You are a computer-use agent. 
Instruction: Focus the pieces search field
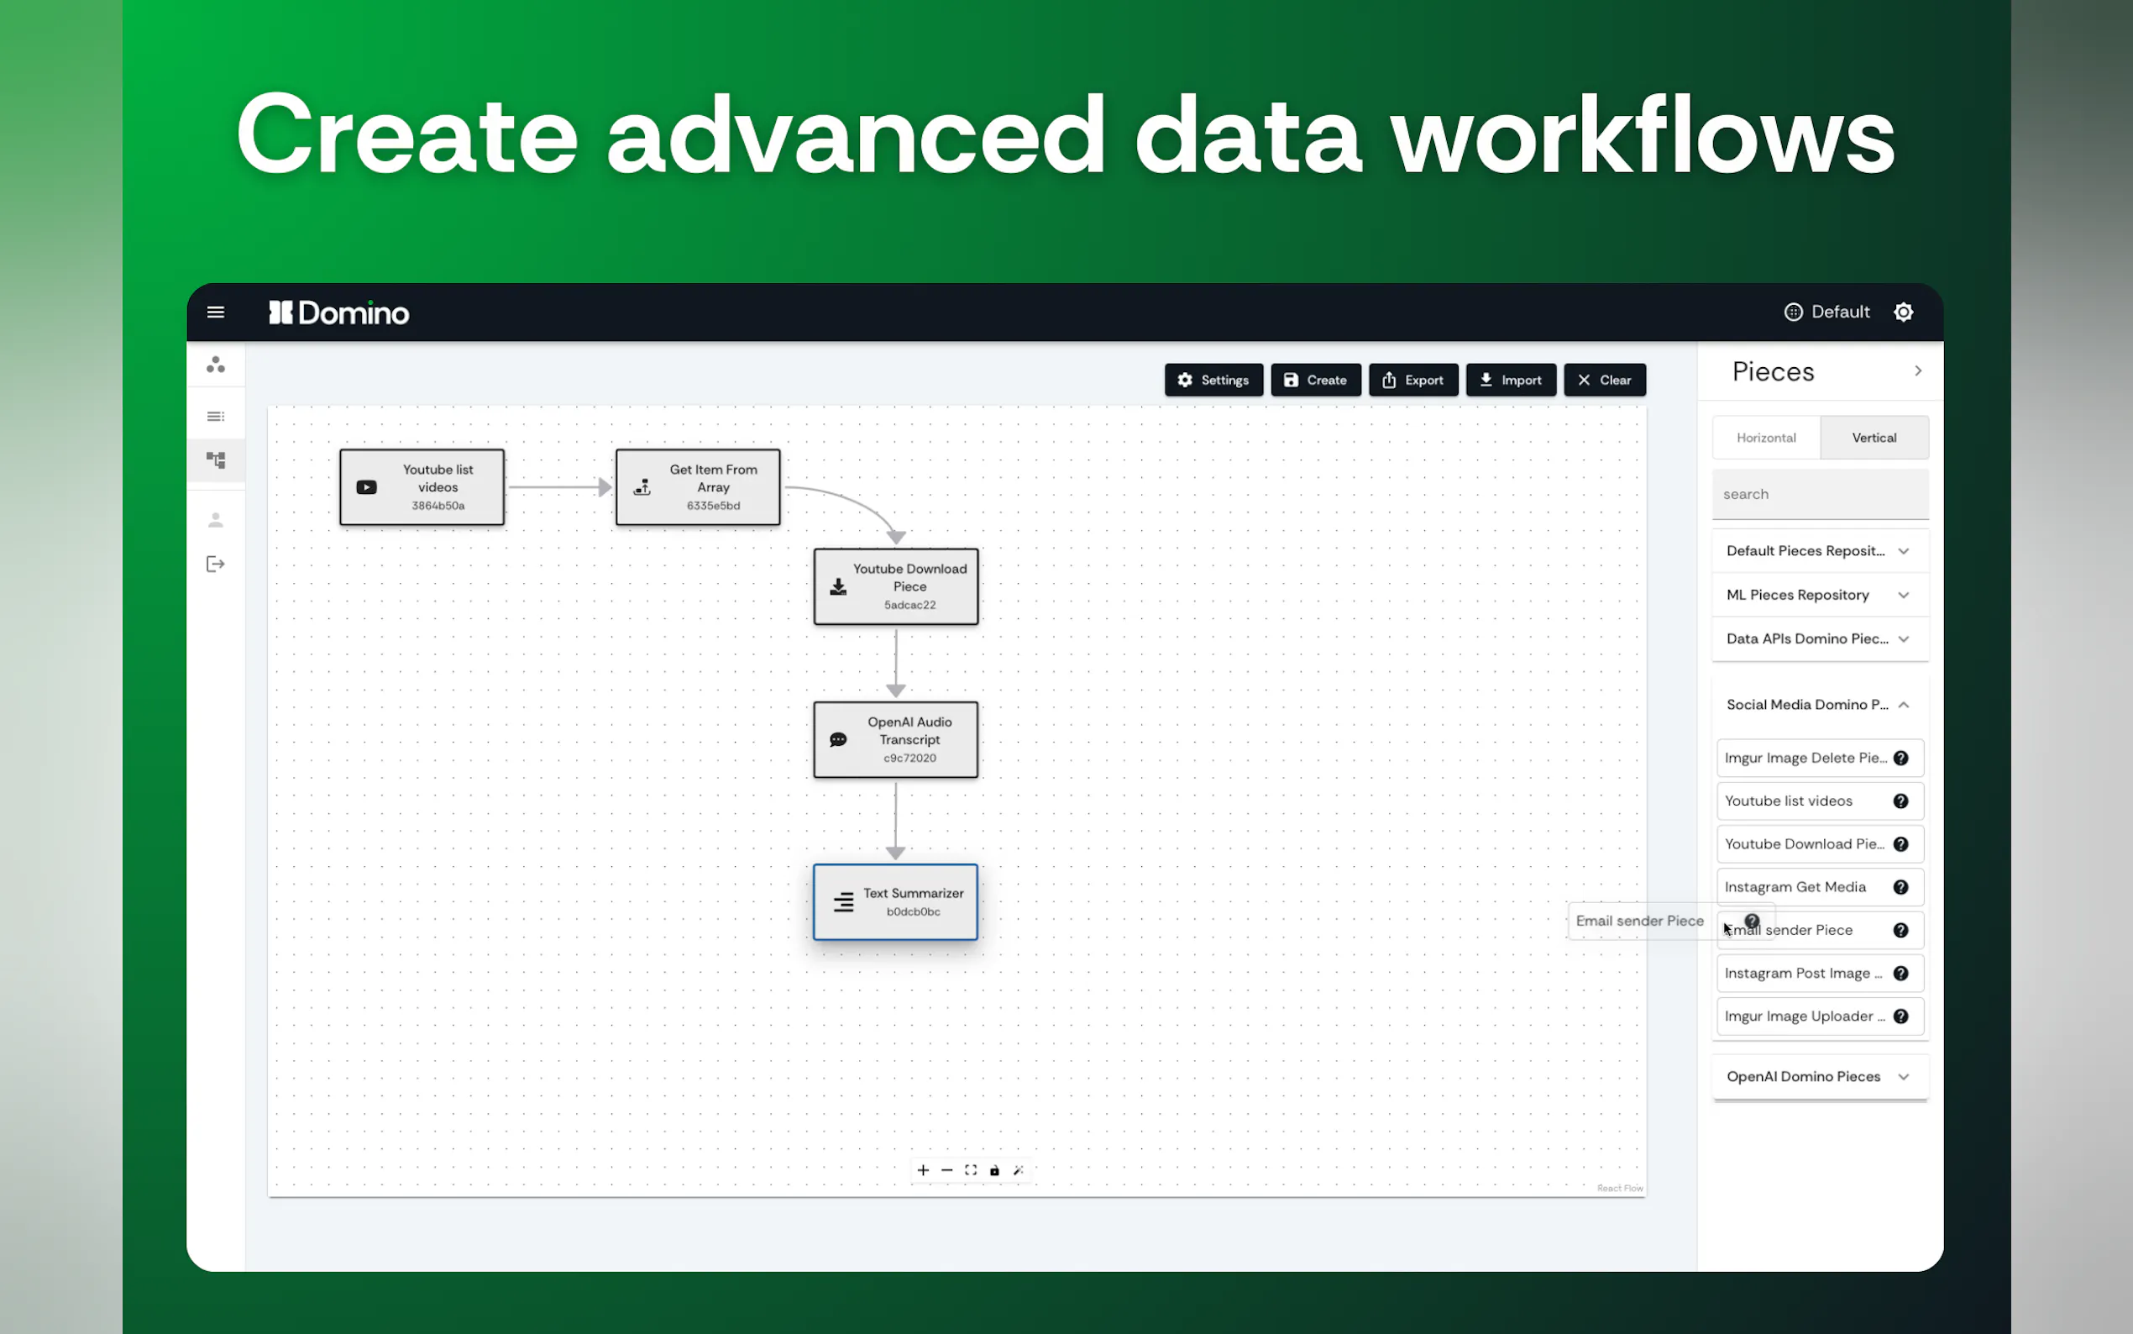click(1819, 494)
